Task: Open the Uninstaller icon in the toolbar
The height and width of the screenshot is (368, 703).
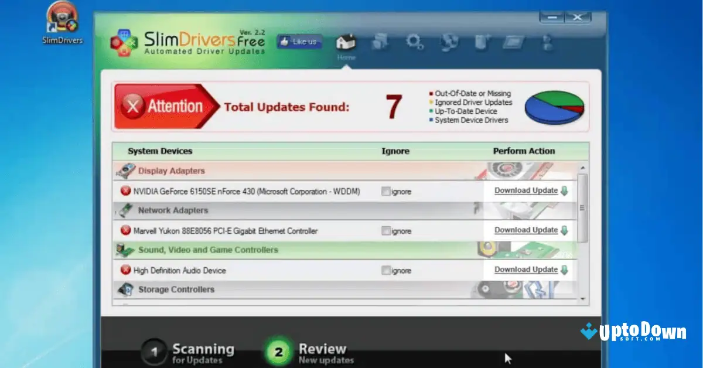Action: pyautogui.click(x=482, y=41)
